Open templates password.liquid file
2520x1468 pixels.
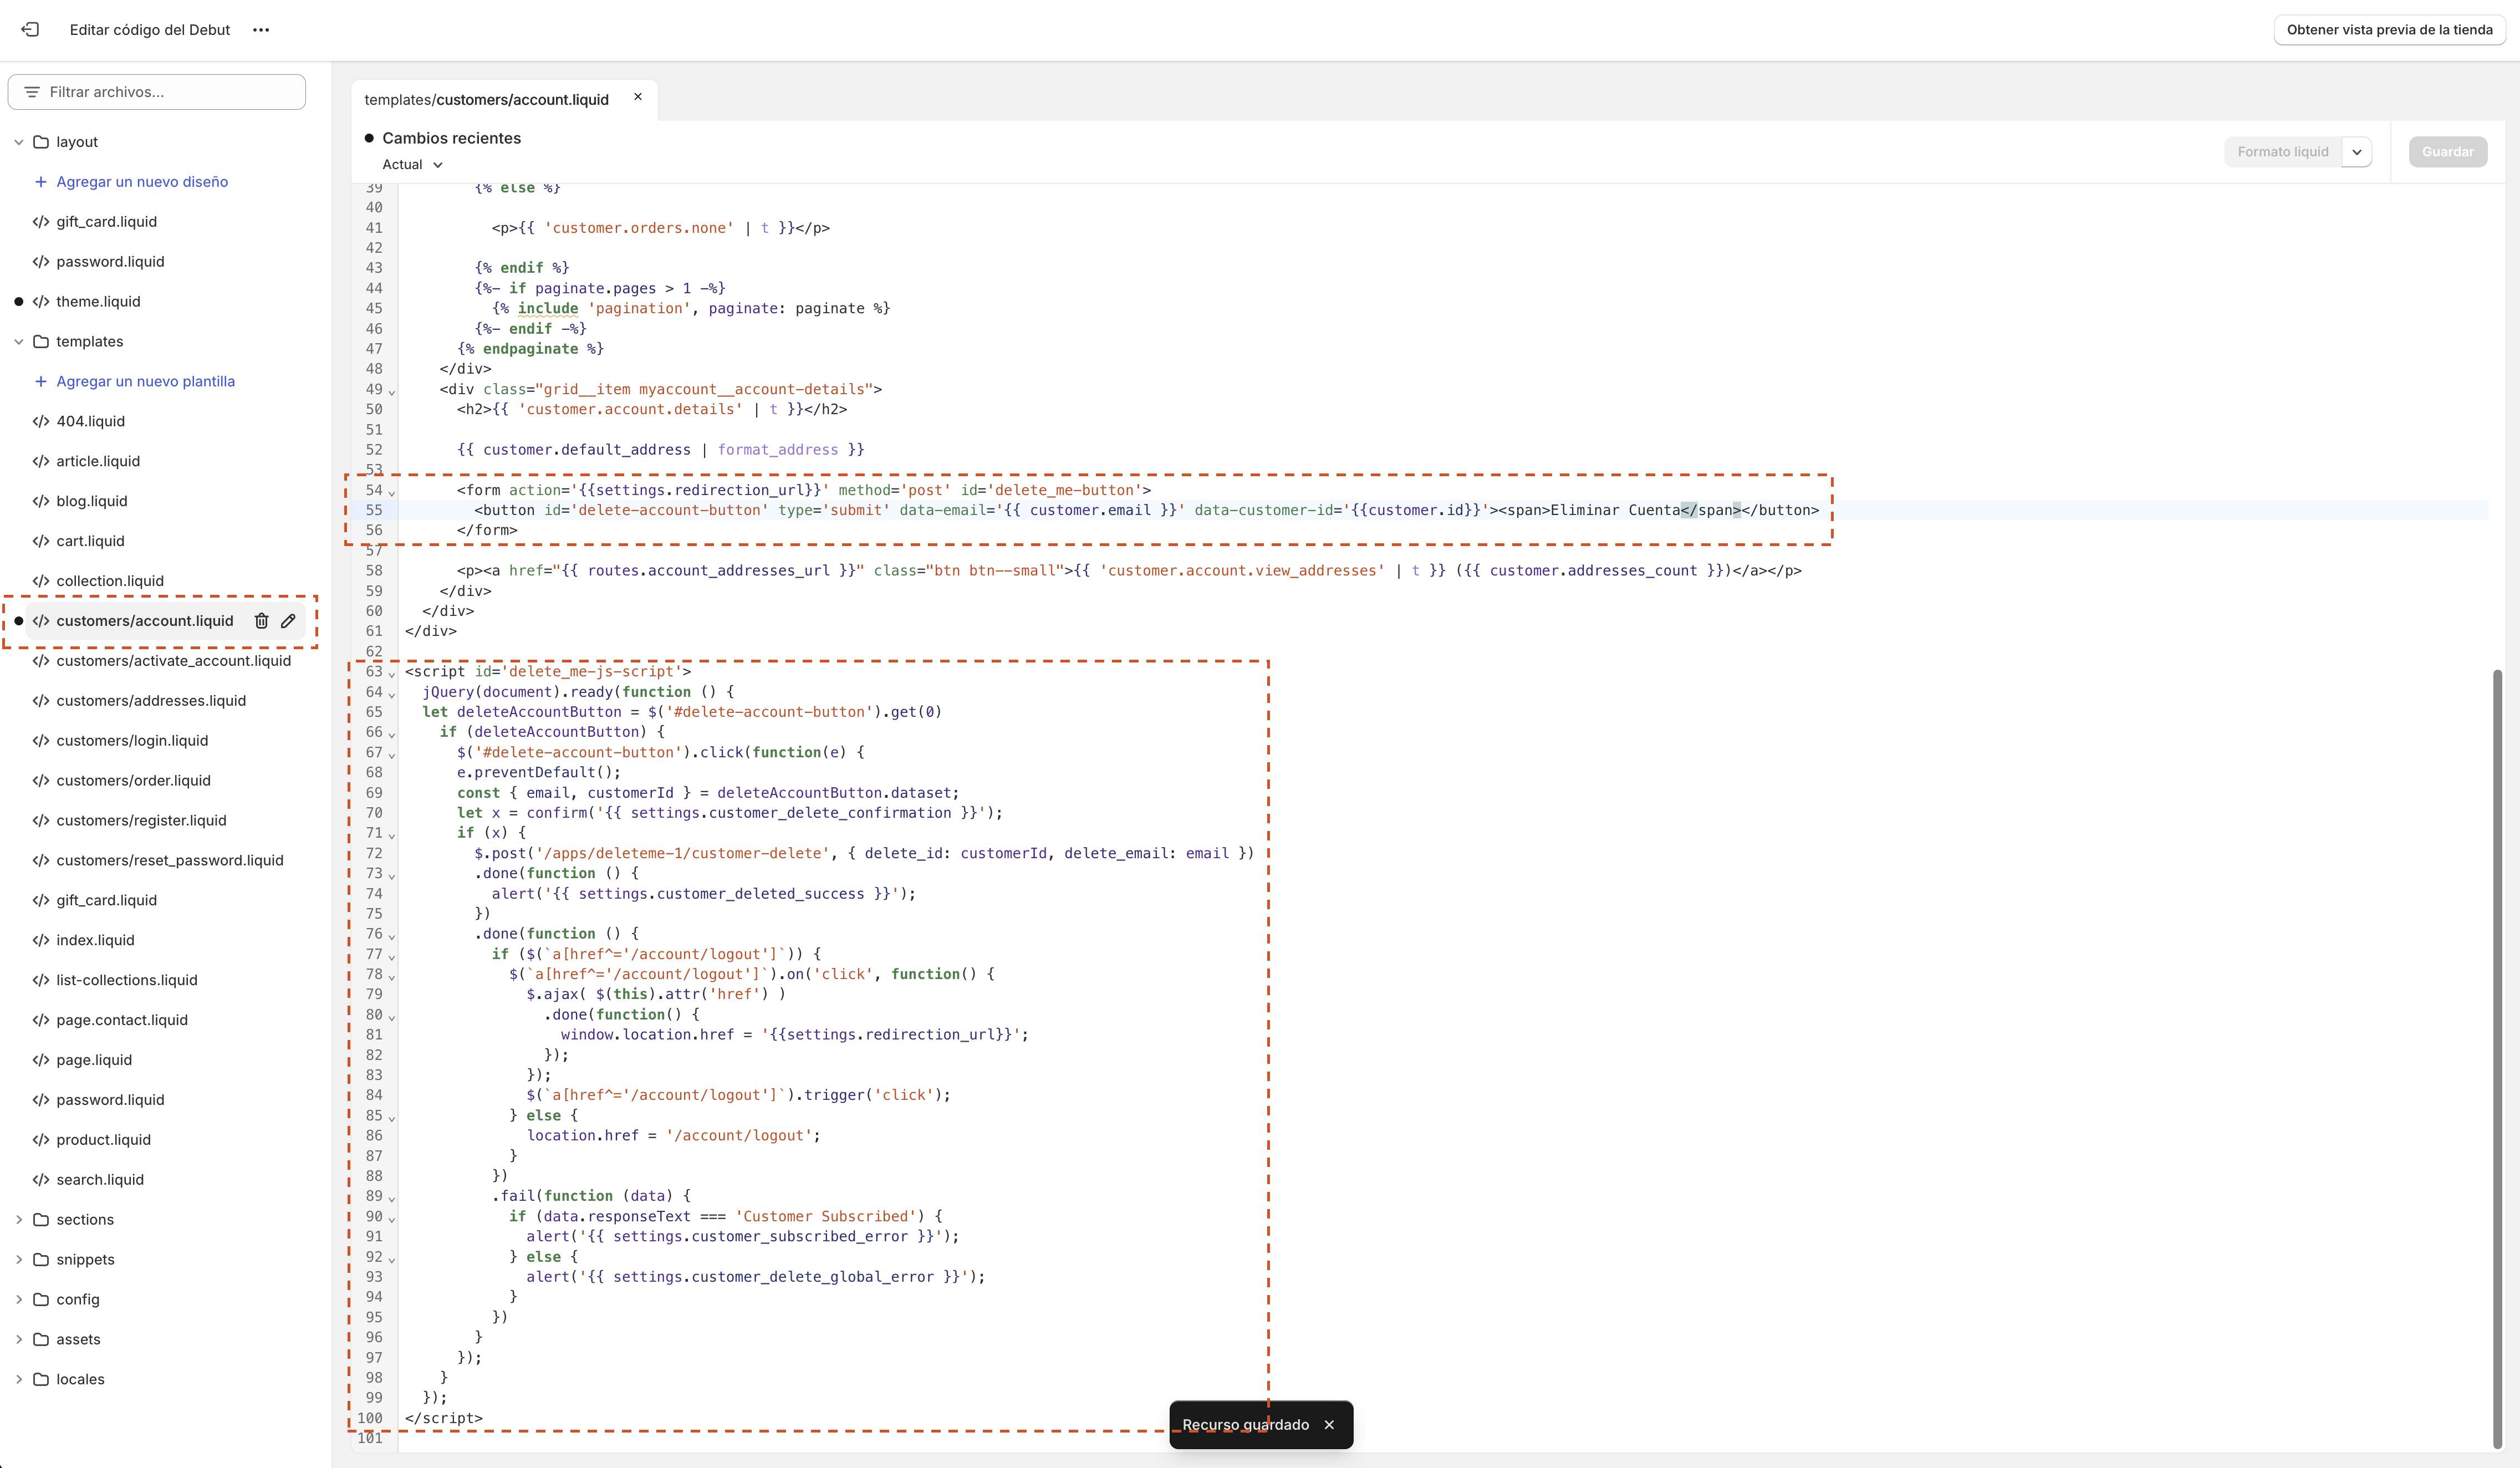pyautogui.click(x=110, y=1100)
